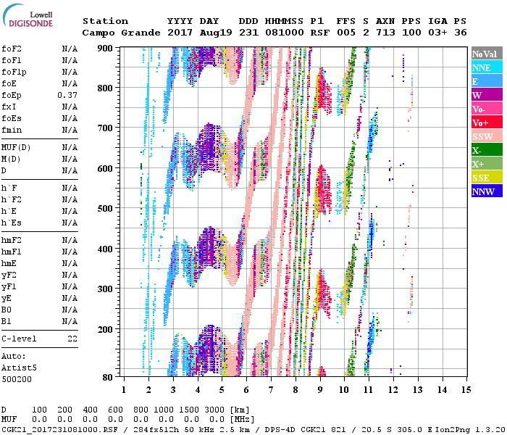Click the [MHz] unit label in MUF row

pos(242,420)
